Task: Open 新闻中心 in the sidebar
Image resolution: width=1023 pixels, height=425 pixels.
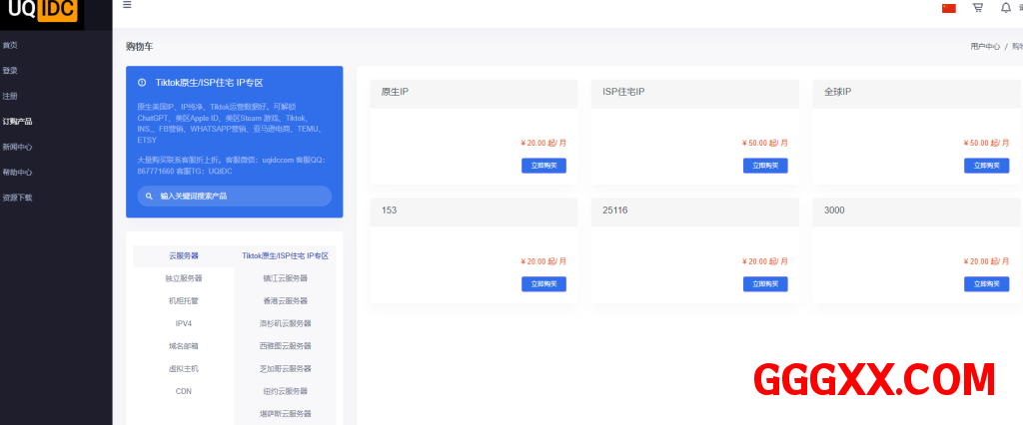Action: pos(17,147)
